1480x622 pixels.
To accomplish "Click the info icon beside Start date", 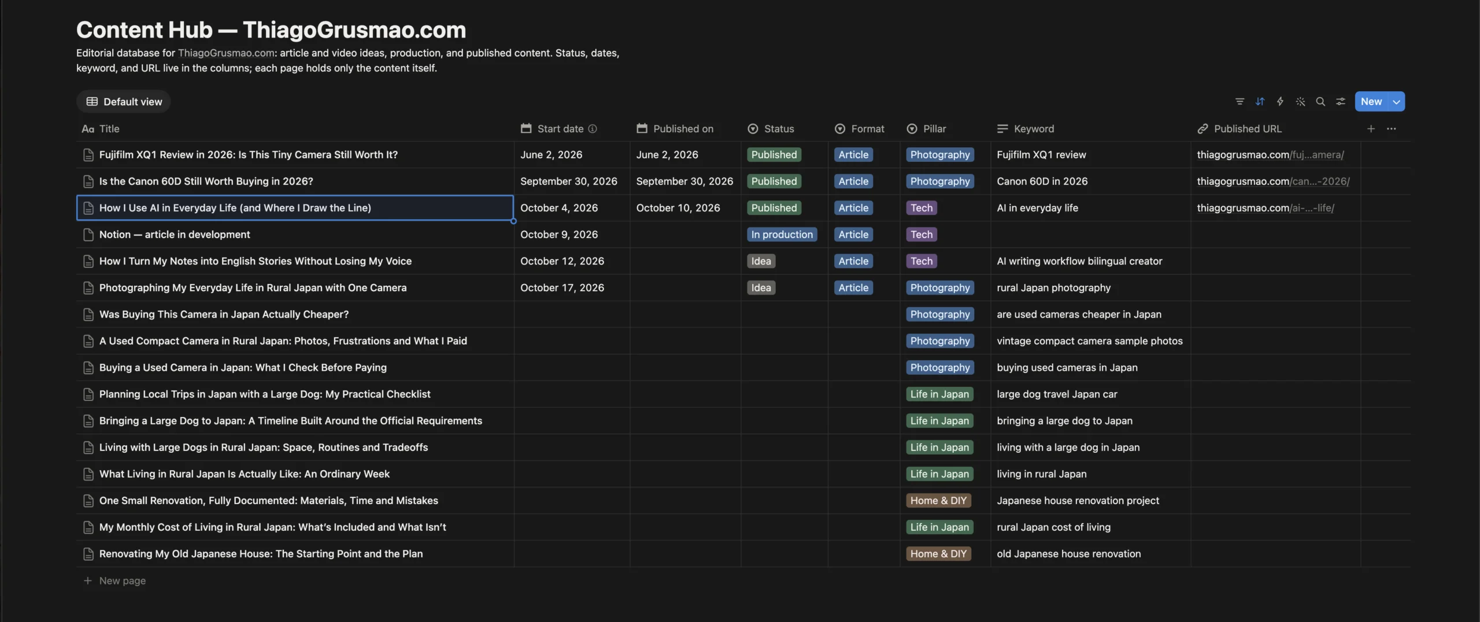I will click(x=593, y=129).
